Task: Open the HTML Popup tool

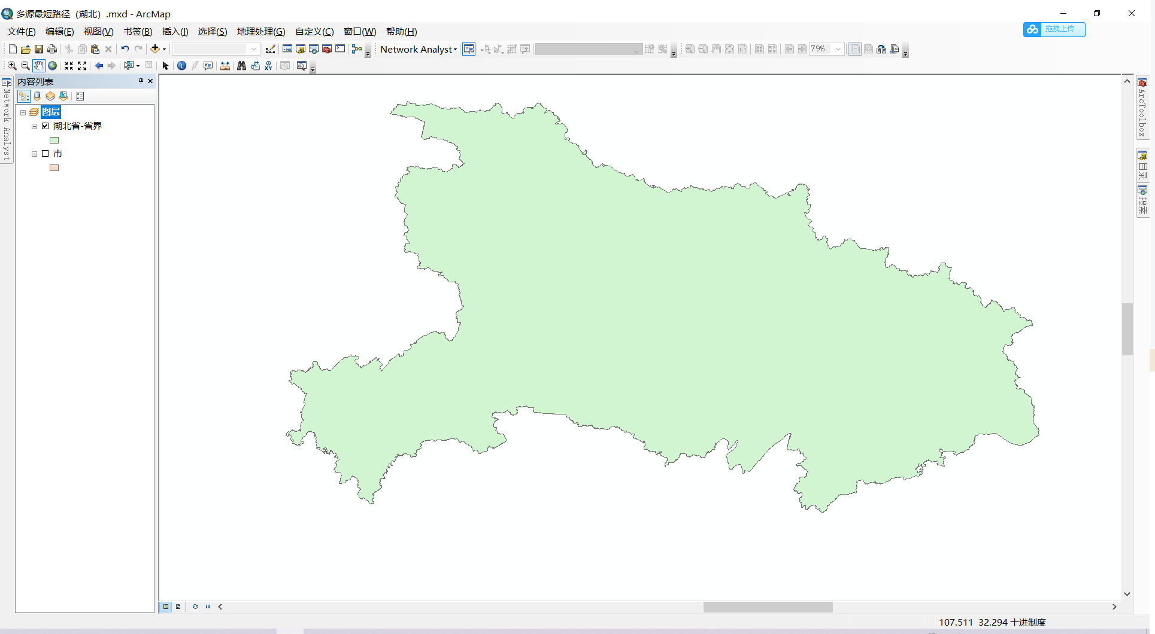Action: (208, 66)
